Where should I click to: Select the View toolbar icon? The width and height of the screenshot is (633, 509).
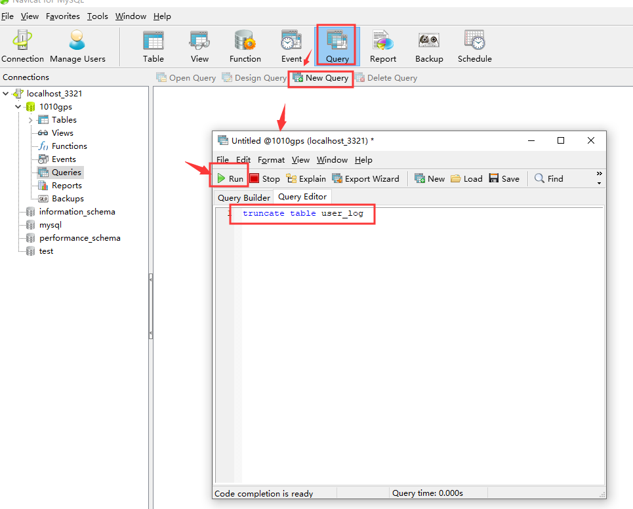[x=199, y=47]
